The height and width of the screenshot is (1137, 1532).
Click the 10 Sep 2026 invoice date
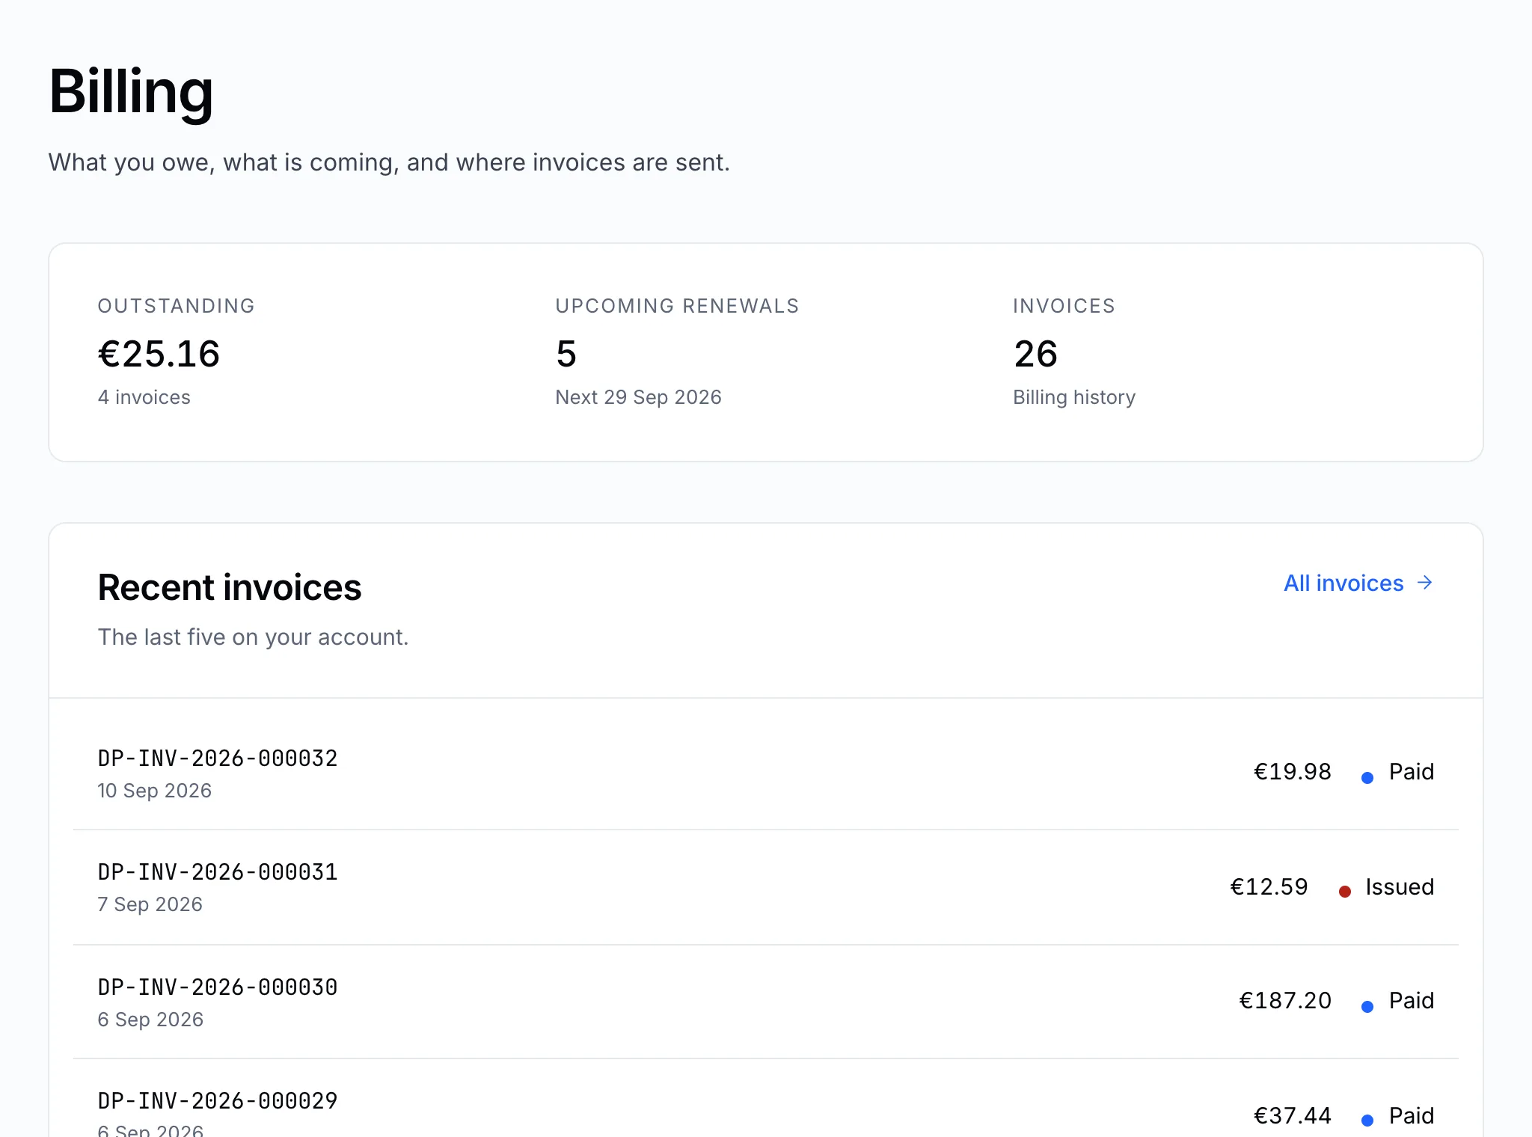155,791
